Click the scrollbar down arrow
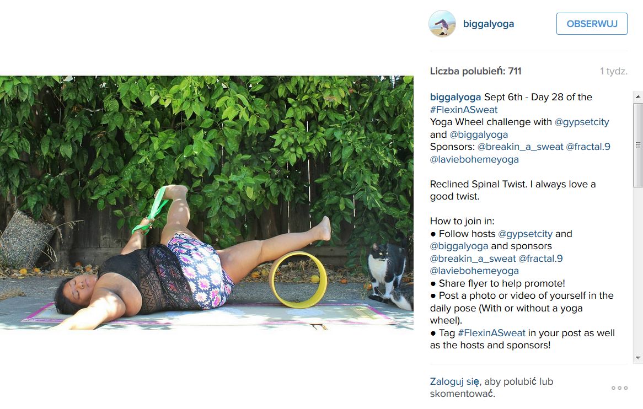The image size is (643, 409). point(637,357)
